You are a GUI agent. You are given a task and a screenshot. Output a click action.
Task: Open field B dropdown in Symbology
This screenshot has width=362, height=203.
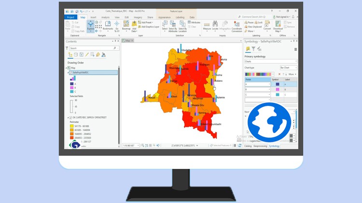click(258, 89)
